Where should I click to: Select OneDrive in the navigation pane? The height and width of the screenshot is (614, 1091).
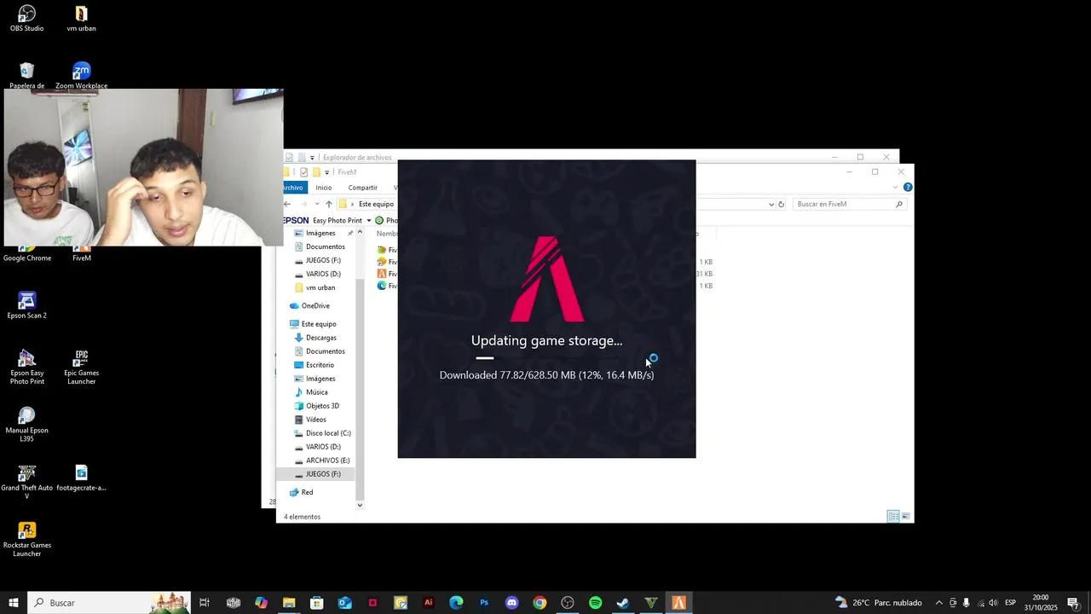point(315,306)
